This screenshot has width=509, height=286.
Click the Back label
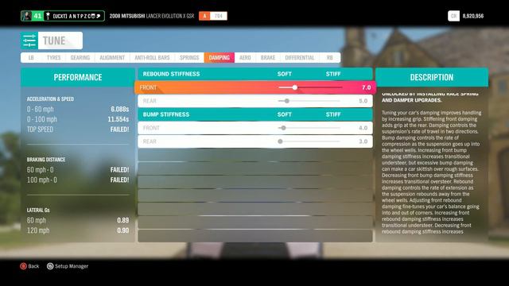tap(33, 266)
